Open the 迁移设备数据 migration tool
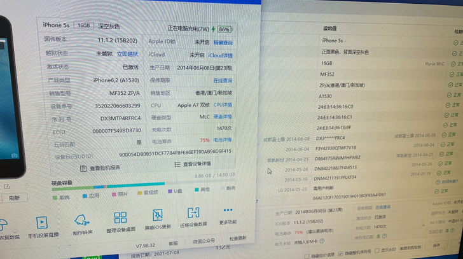463x259 pixels. [x=193, y=217]
